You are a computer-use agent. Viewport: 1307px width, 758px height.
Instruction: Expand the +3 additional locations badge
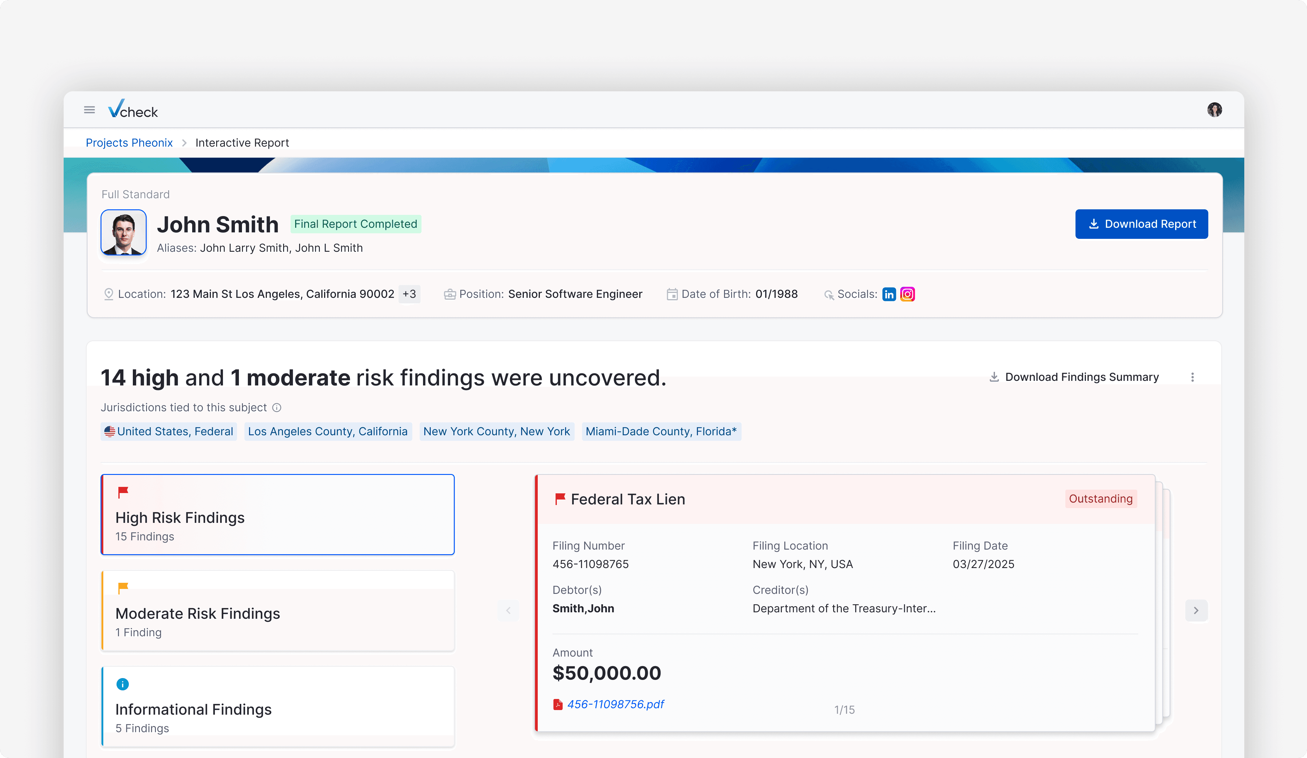click(x=409, y=294)
